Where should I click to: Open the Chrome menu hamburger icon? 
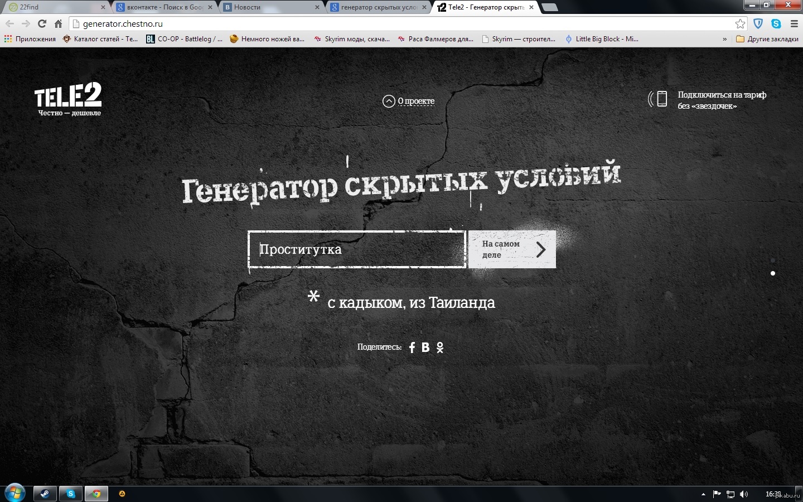point(794,23)
